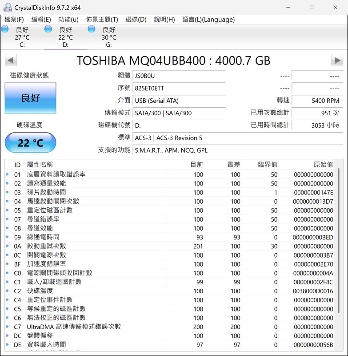The image size is (348, 356).
Task: Click status dot of attribute 01 row
Action: (x=7, y=174)
